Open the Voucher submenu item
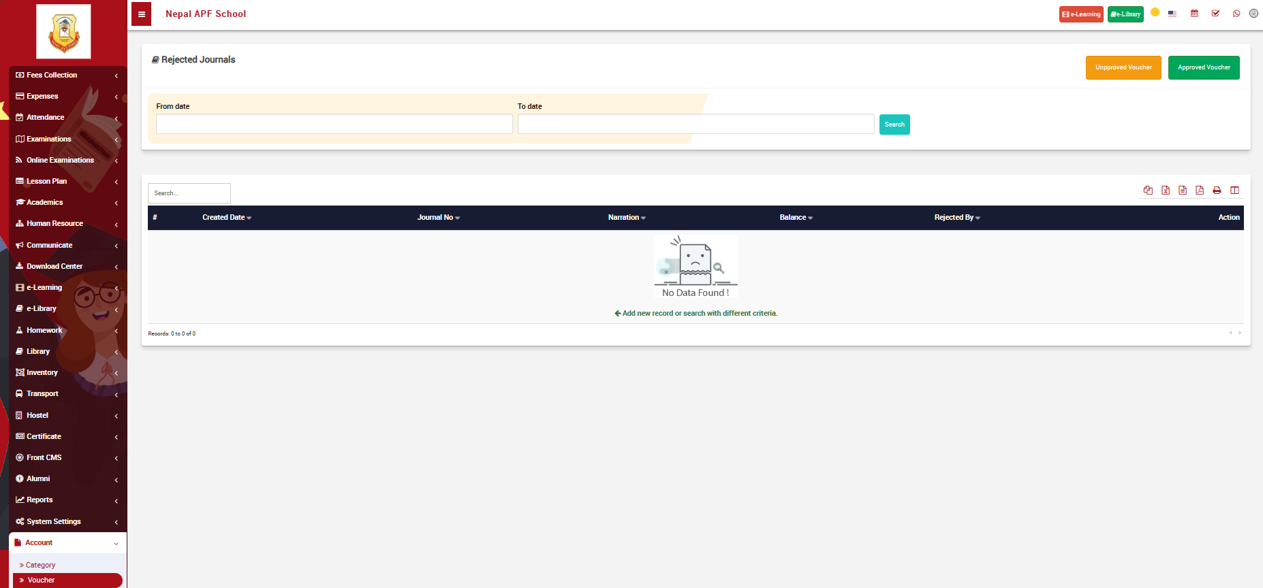 [x=41, y=581]
